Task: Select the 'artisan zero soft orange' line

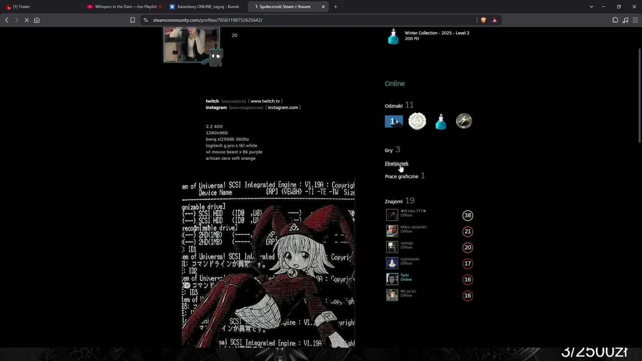Action: pos(231,158)
